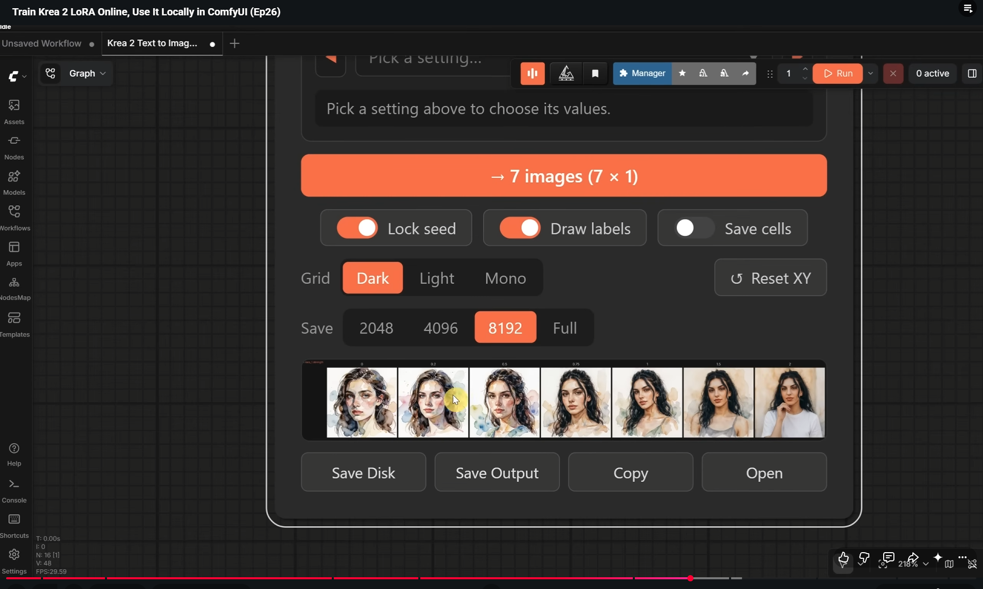Viewport: 983px width, 589px height.
Task: Click the star icon next to Manager
Action: (x=682, y=73)
